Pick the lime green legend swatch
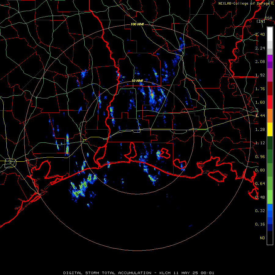This screenshot has width=275, height=275. (270, 197)
